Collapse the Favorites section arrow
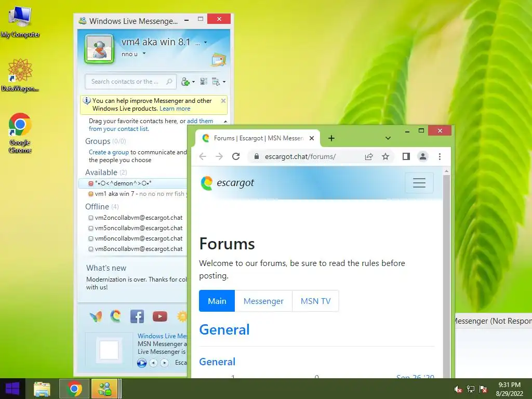532x399 pixels. 225,122
